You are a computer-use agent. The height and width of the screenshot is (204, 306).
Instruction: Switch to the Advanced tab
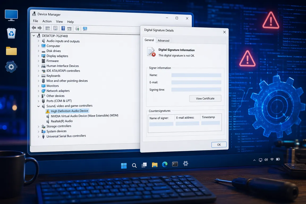click(164, 41)
